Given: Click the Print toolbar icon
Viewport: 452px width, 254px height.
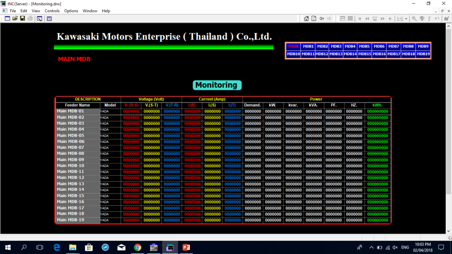Looking at the screenshot, I should [30, 19].
